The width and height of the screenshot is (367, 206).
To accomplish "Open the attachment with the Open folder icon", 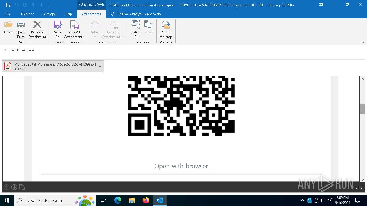I will point(8,28).
